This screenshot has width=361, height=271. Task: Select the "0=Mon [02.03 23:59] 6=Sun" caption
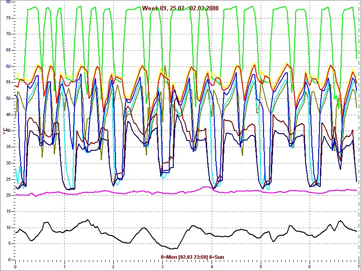click(193, 257)
